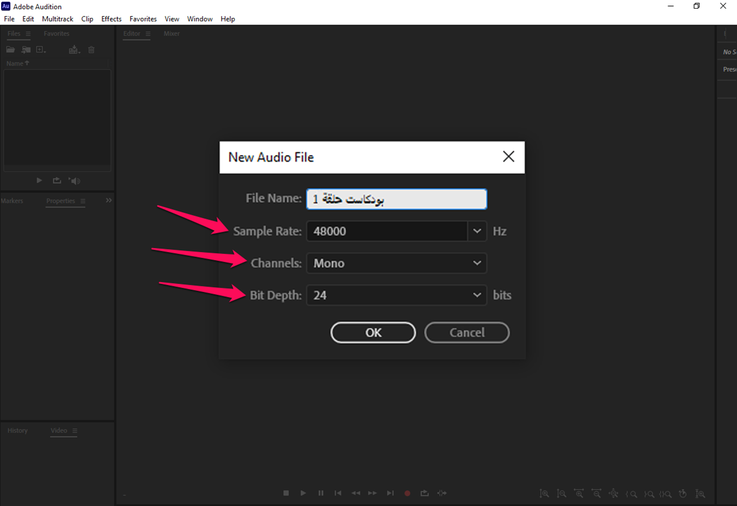Click Zoom In Time icon

(579, 493)
